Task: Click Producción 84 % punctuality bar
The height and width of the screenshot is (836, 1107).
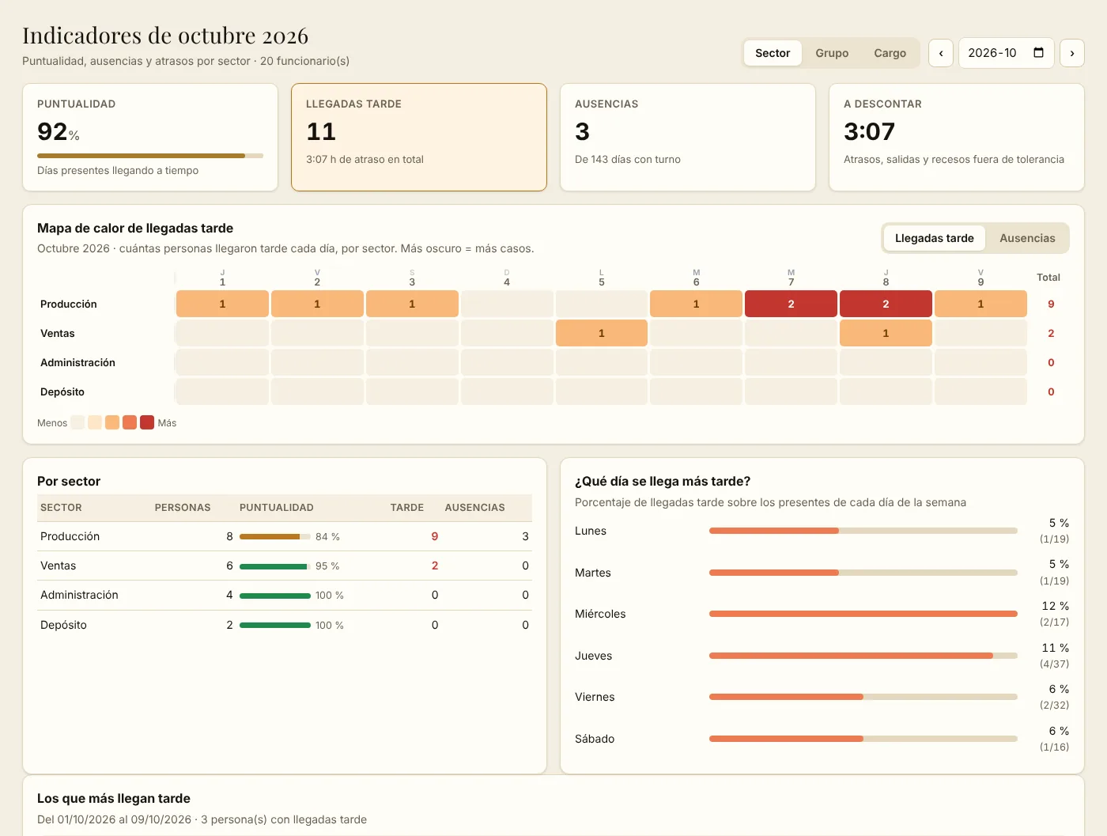Action: [275, 536]
